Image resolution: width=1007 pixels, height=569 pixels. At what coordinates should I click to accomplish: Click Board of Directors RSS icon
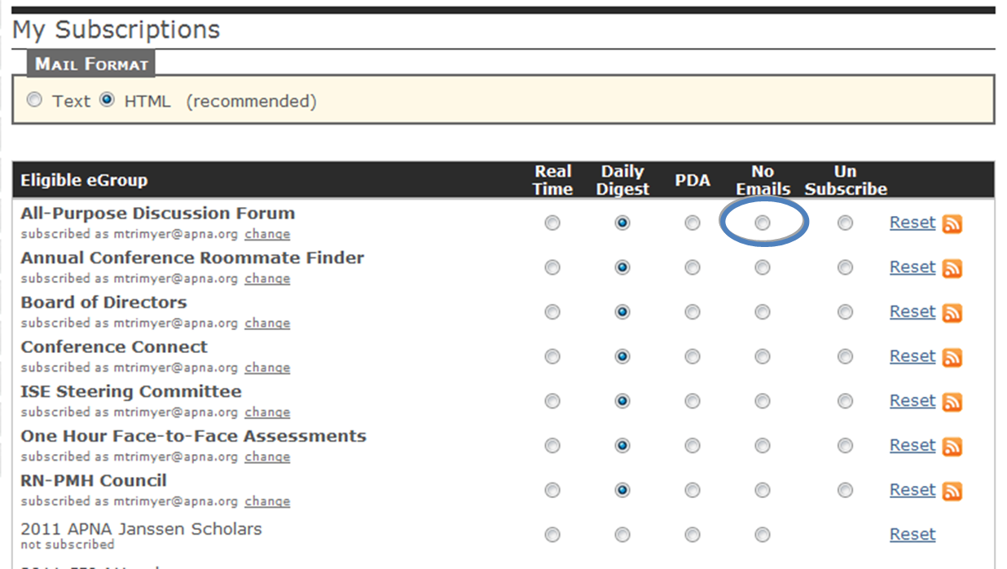[952, 312]
